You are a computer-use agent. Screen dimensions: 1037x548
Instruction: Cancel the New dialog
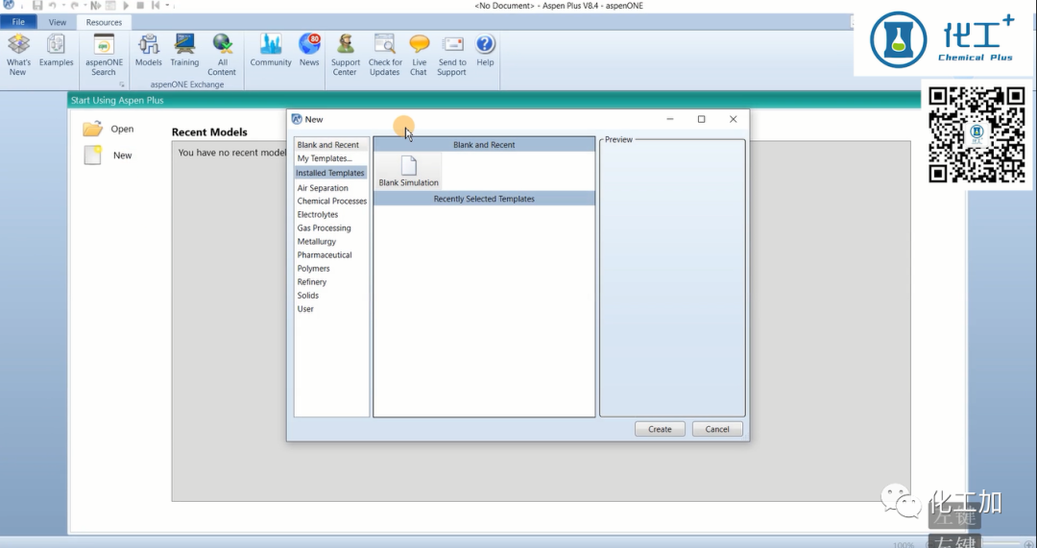pyautogui.click(x=717, y=429)
